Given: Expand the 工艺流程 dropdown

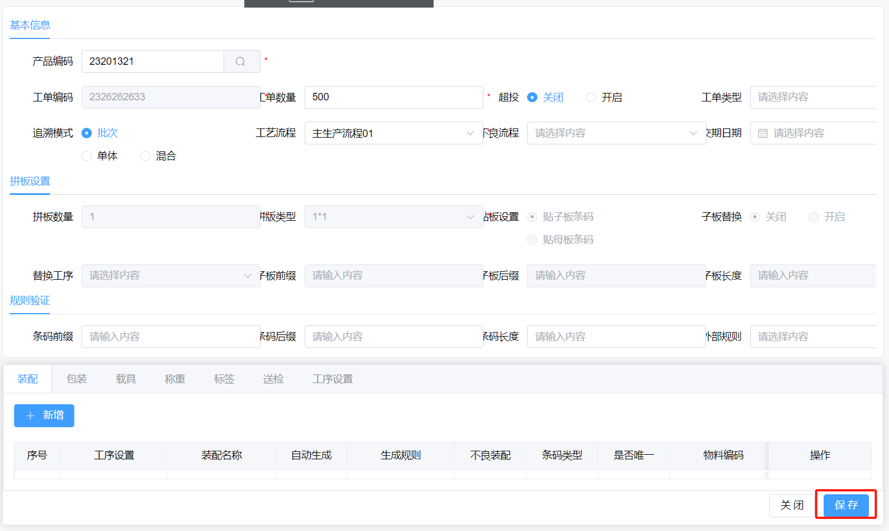Looking at the screenshot, I should tap(393, 133).
